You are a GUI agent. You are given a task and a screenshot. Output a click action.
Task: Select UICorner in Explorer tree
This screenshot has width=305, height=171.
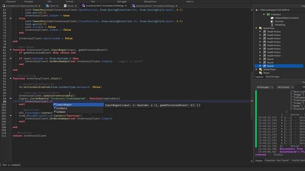[279, 21]
